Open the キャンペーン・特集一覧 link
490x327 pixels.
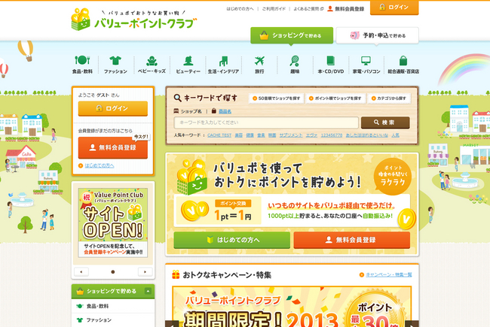pos(389,274)
